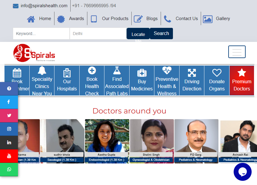Open the Twitter share icon

click(9, 115)
